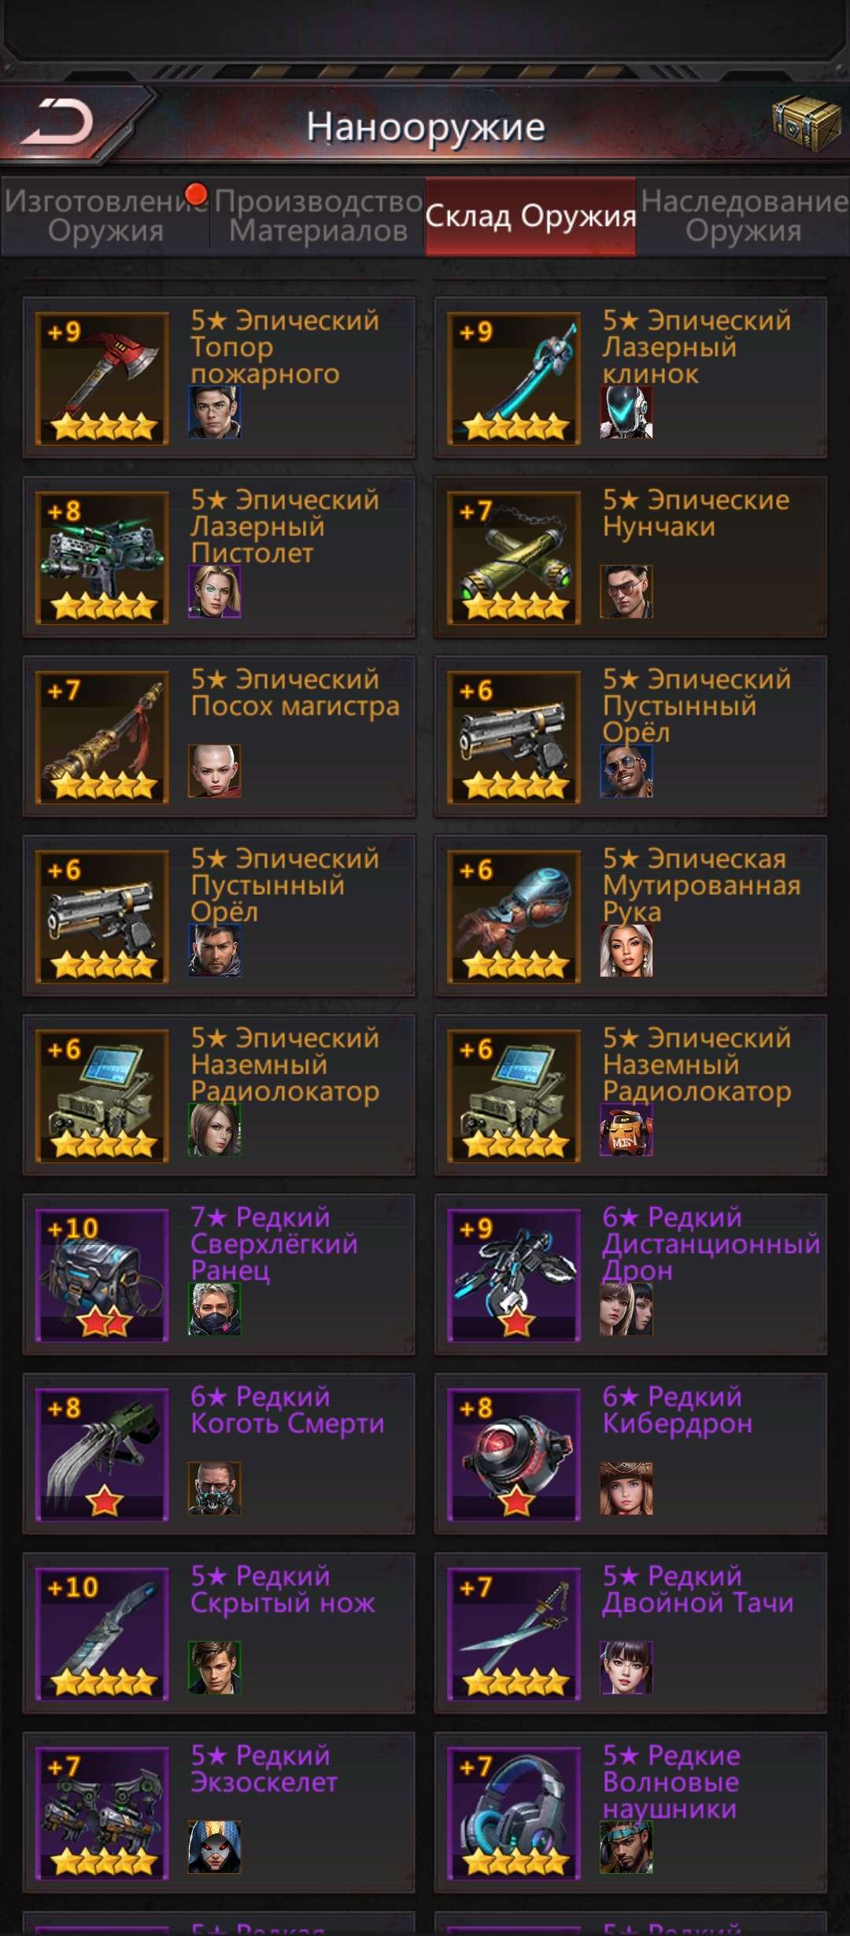Tap the bald hero portrait under Посох магистра
850x1936 pixels.
point(215,771)
